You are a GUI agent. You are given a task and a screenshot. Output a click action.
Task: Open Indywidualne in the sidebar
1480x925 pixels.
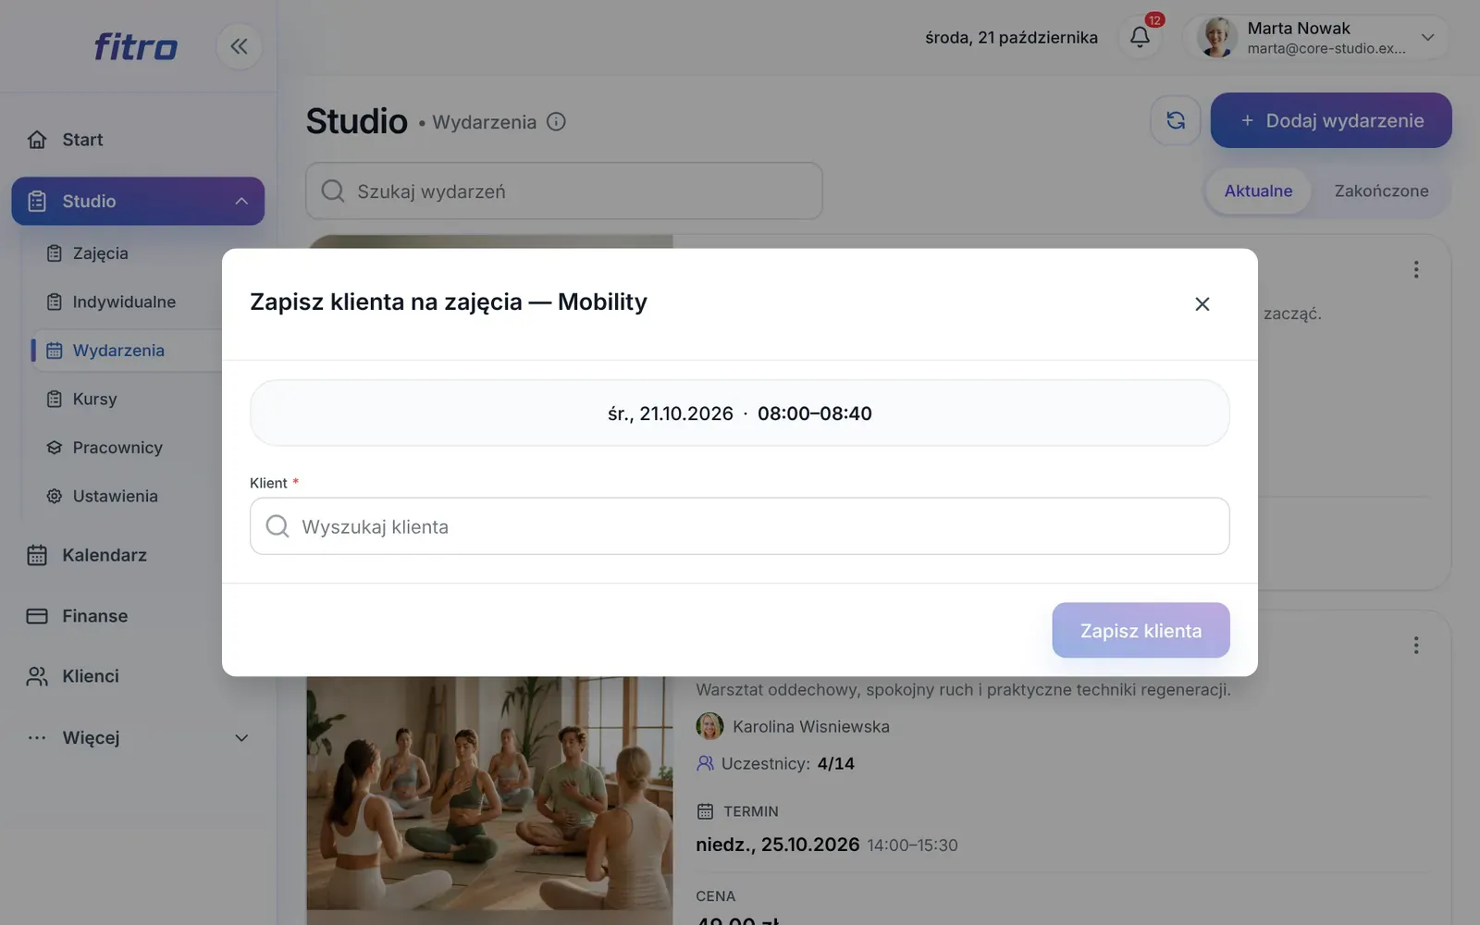pyautogui.click(x=124, y=302)
